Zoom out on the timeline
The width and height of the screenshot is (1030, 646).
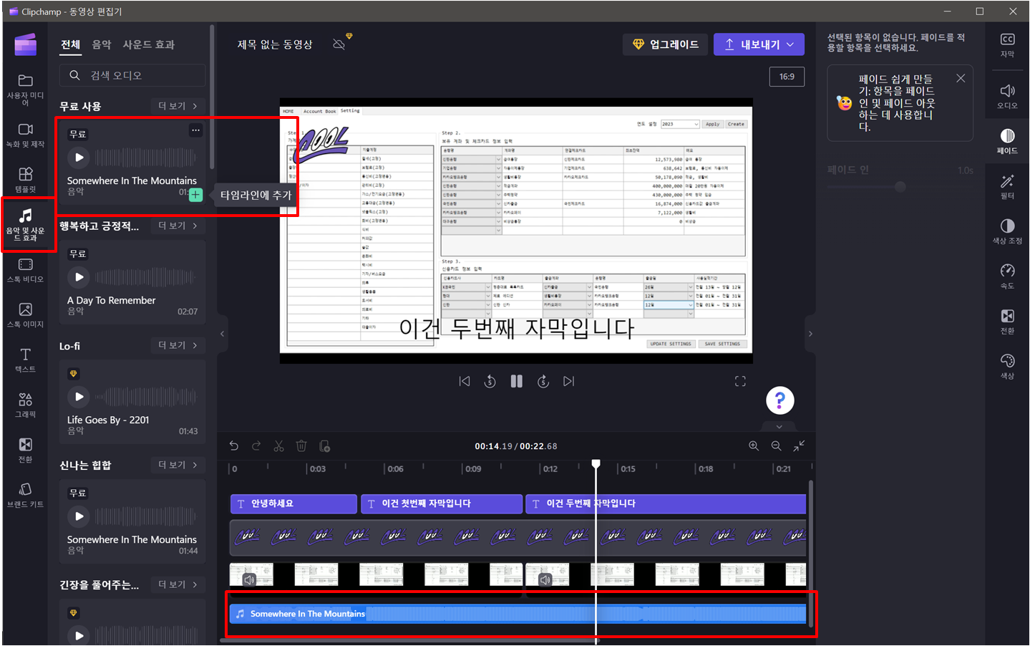[776, 445]
